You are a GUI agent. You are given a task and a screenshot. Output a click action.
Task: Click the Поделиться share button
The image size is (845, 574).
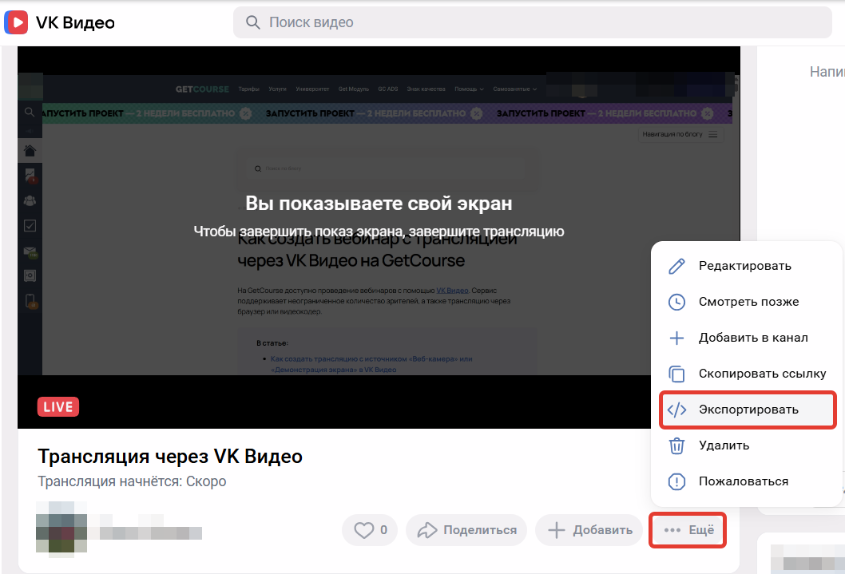(x=466, y=530)
